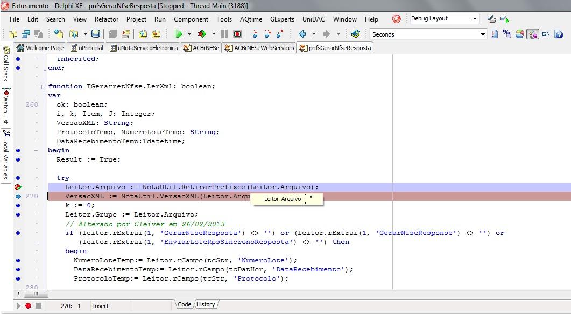Open the UniDAC menu
This screenshot has height=314, width=571.
click(x=314, y=19)
